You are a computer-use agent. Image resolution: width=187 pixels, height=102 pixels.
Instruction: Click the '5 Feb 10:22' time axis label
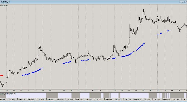pyautogui.click(x=60, y=99)
